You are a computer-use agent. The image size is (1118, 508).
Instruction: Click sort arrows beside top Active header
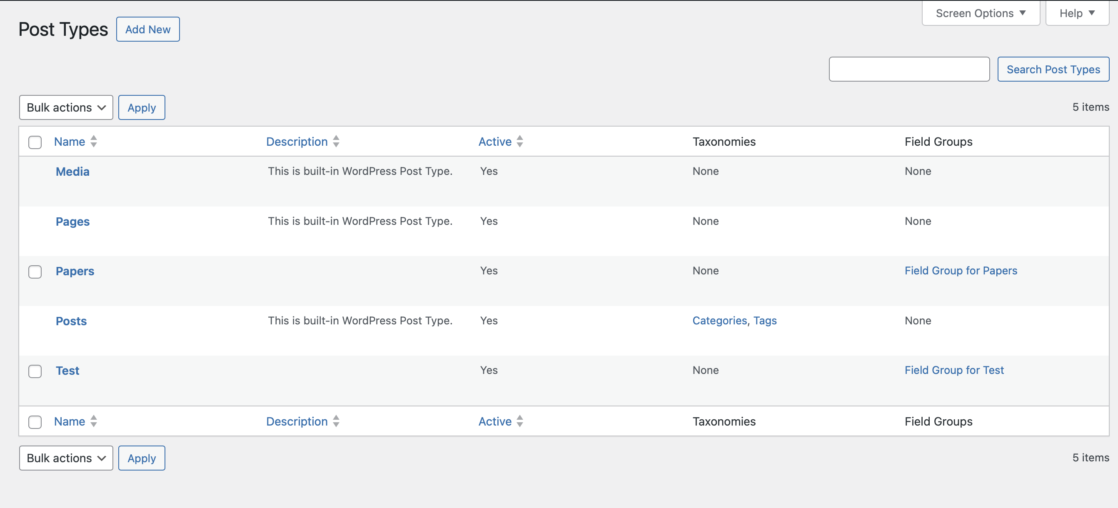click(519, 142)
